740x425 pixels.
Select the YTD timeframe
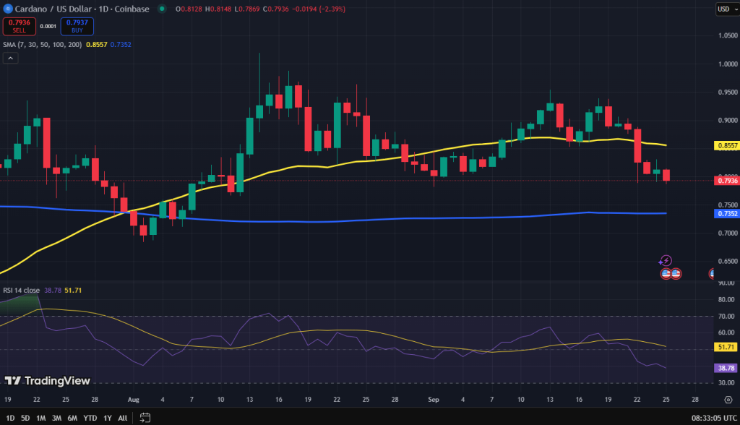88,418
